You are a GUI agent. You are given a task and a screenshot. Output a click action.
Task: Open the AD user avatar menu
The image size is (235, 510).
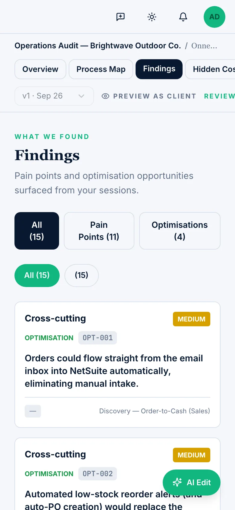click(215, 17)
